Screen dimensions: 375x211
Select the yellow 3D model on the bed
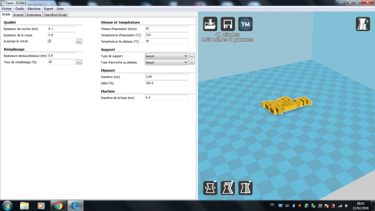(286, 105)
